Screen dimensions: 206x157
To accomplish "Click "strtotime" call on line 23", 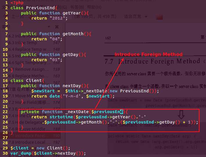I will pyautogui.click(x=61, y=117).
